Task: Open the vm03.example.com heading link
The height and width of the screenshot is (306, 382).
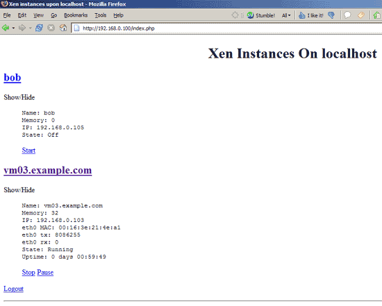Action: (x=48, y=170)
